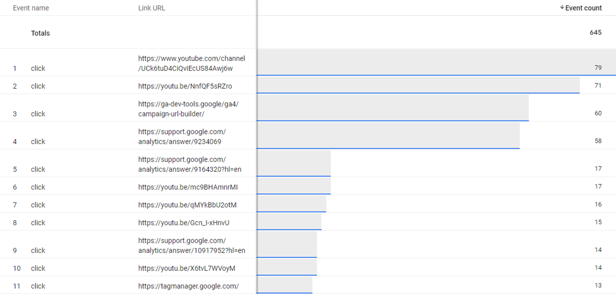Sort table by Link URL column
This screenshot has height=294, width=616.
pyautogui.click(x=151, y=8)
